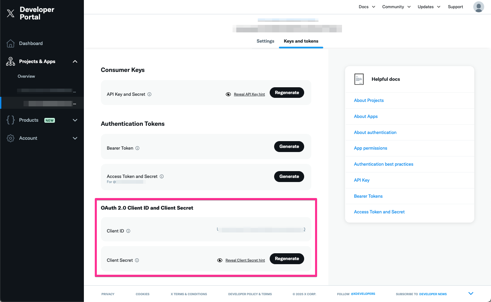
Task: Generate the Access Token and Secret
Action: pos(289,177)
